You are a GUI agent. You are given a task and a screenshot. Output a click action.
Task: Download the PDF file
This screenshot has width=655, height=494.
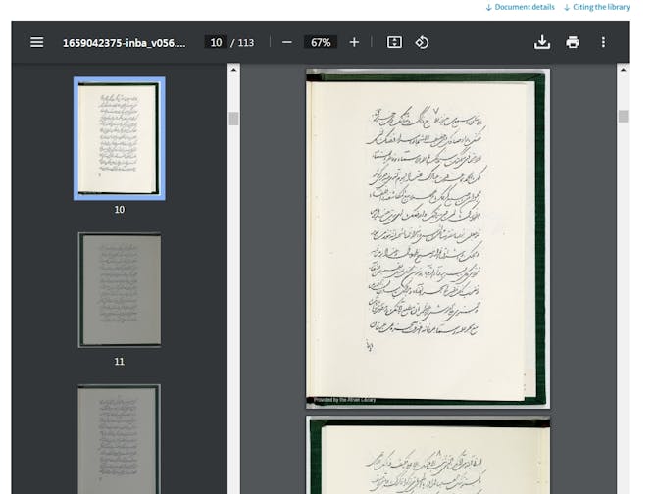pos(542,42)
